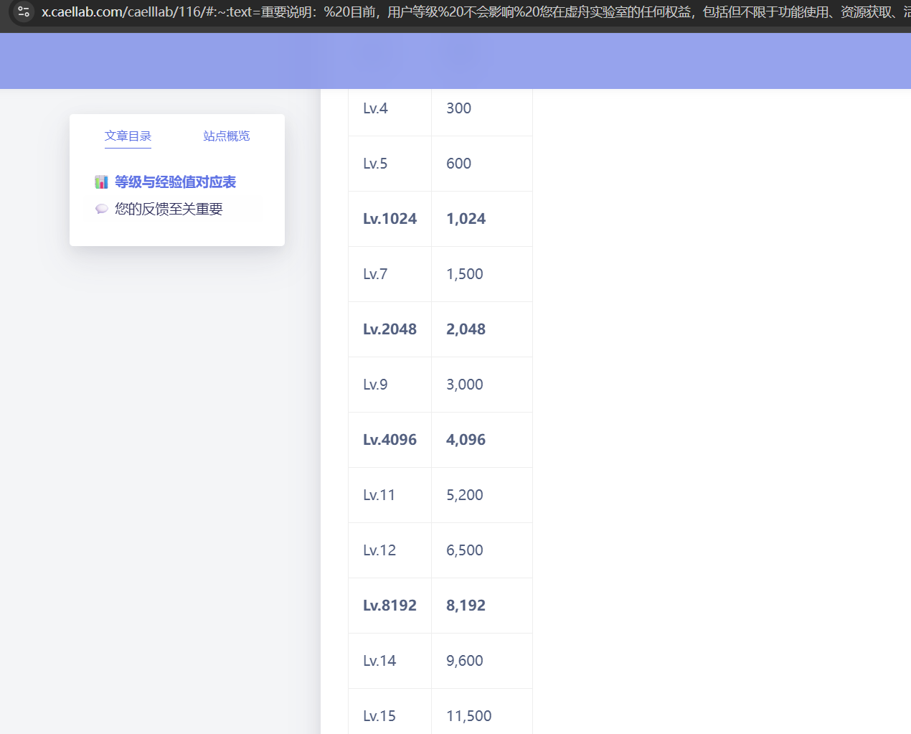Open the 站点概览 tab
This screenshot has height=734, width=911.
pos(226,136)
